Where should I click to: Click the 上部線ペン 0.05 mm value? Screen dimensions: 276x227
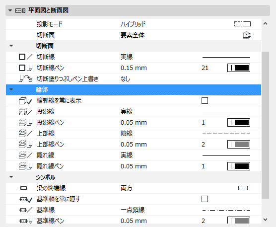pyautogui.click(x=134, y=145)
